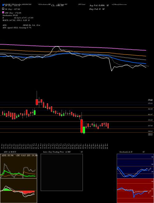
Task: Click the white 50 Day EMA legend swatch
Action: click(3, 9)
